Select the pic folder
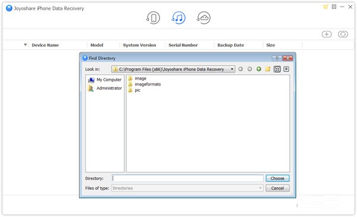357x217 pixels. (x=134, y=90)
